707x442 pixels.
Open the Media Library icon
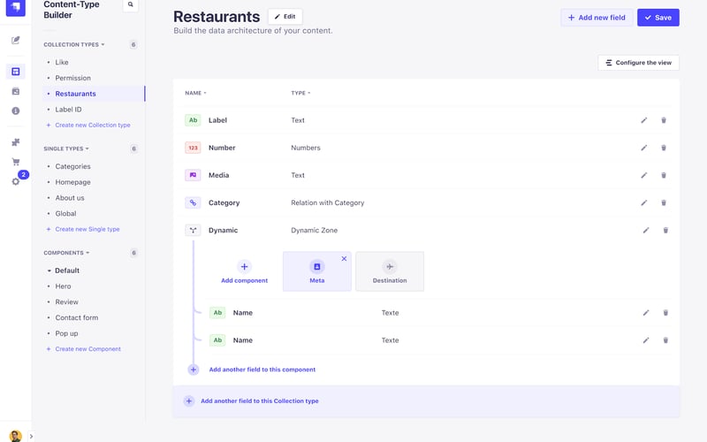point(16,92)
